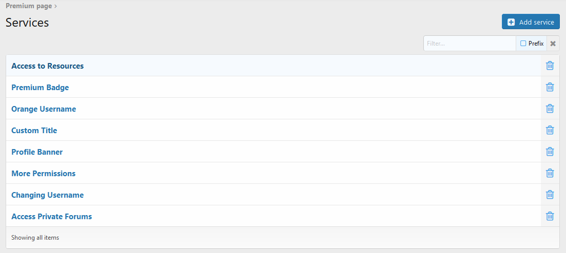Image resolution: width=566 pixels, height=253 pixels.
Task: Delete the Access Private Forums service
Action: 550,216
